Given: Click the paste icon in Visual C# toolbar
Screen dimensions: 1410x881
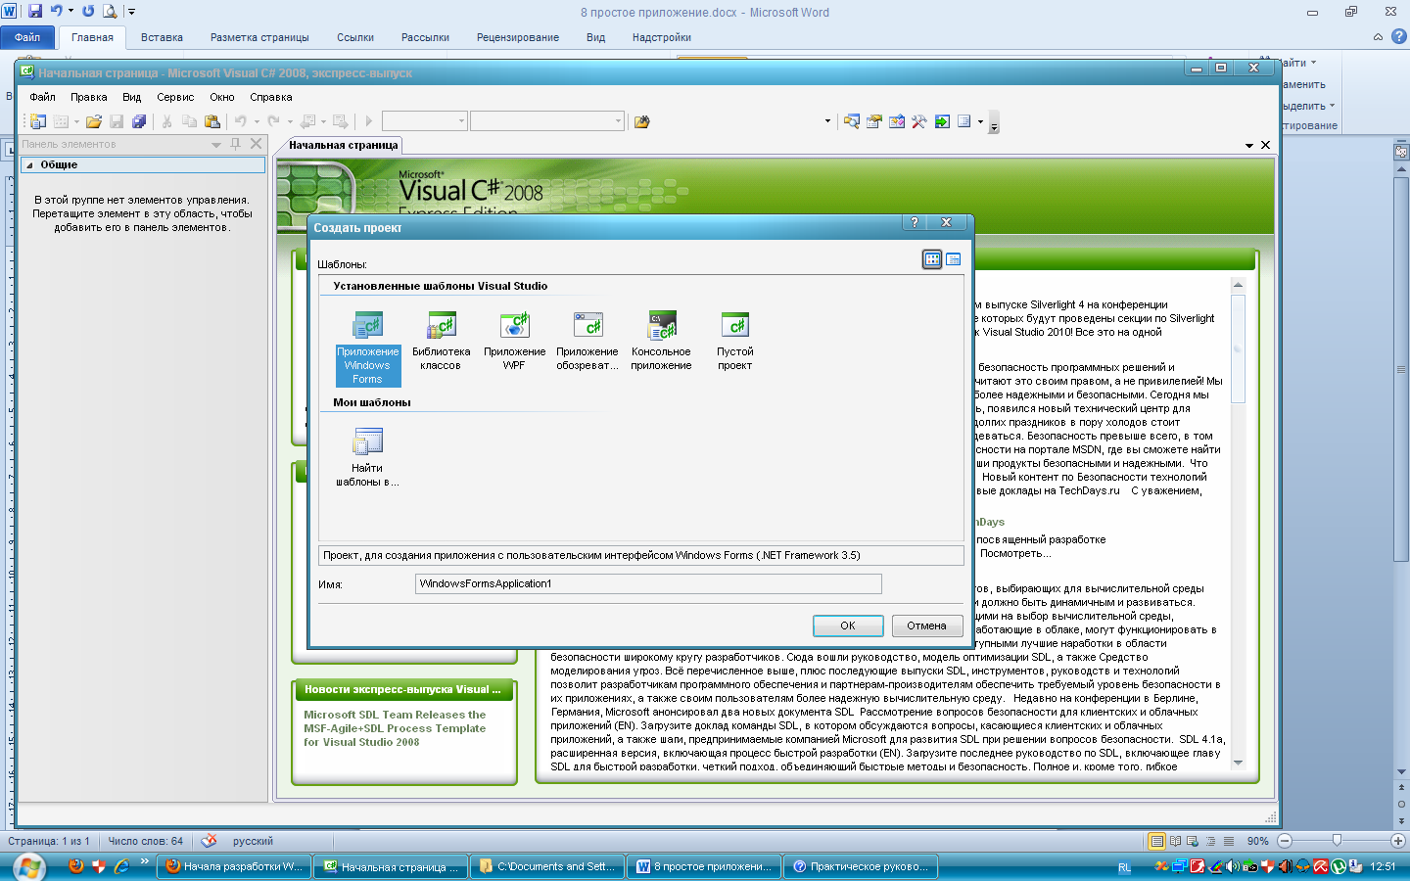Looking at the screenshot, I should click(x=211, y=121).
